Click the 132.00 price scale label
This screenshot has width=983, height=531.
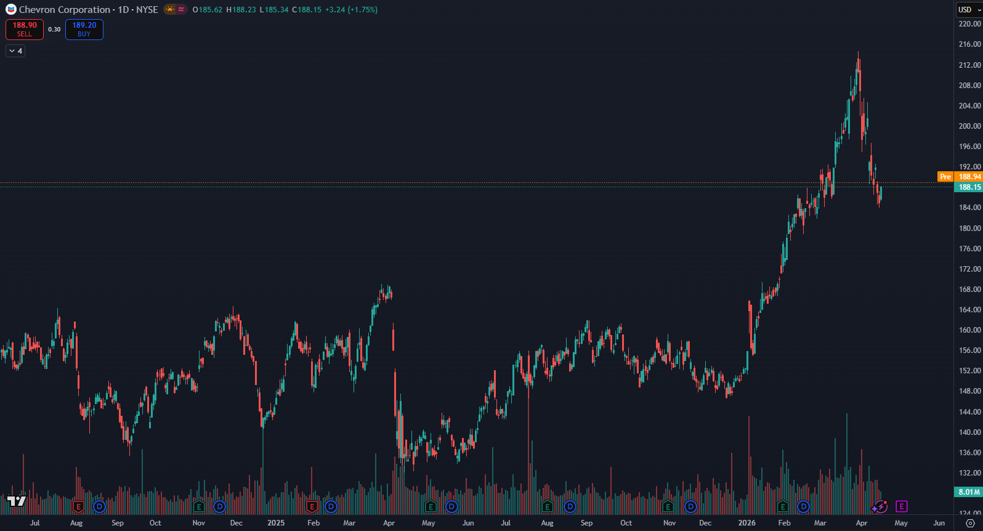(x=969, y=473)
